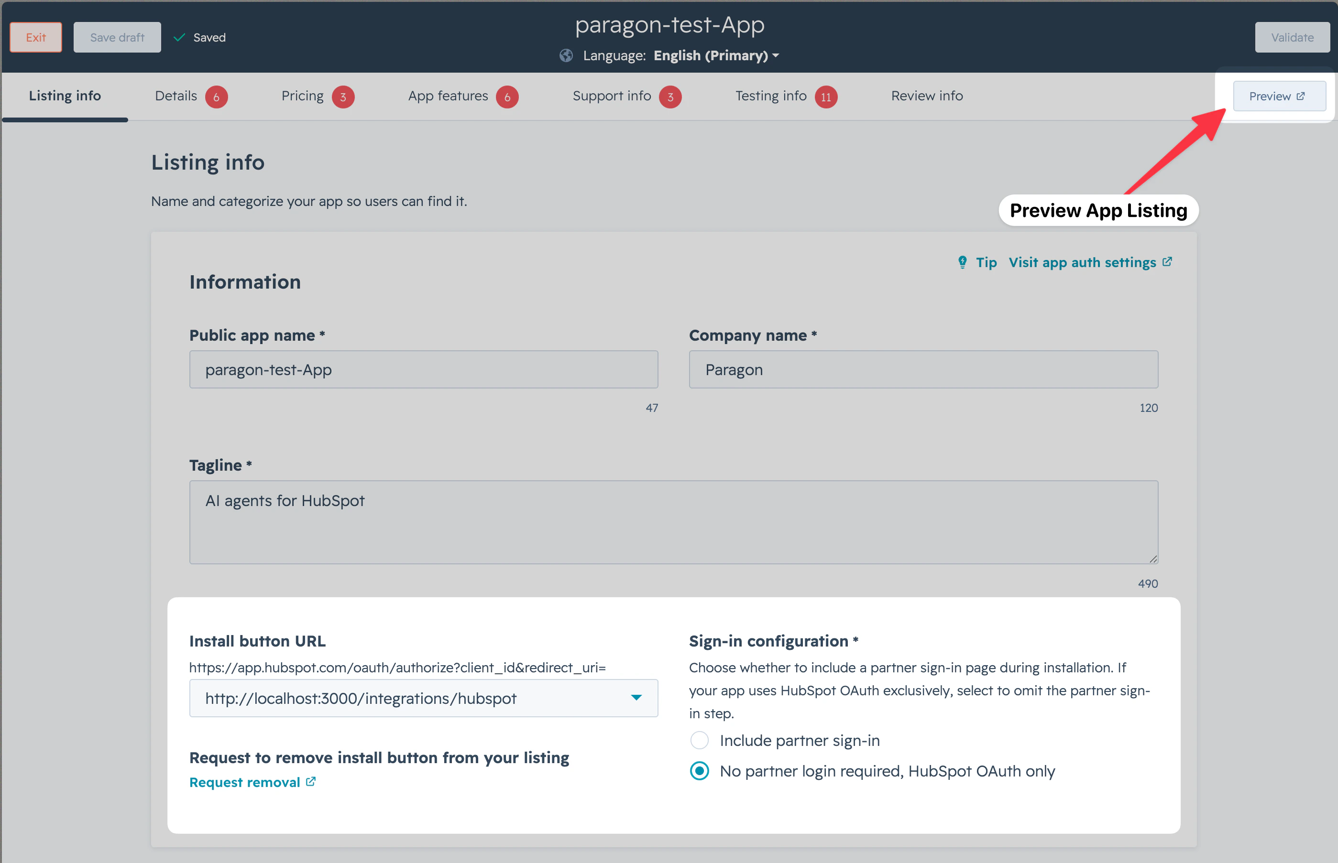Image resolution: width=1338 pixels, height=863 pixels.
Task: Click the Support info error badge 3
Action: pos(671,97)
